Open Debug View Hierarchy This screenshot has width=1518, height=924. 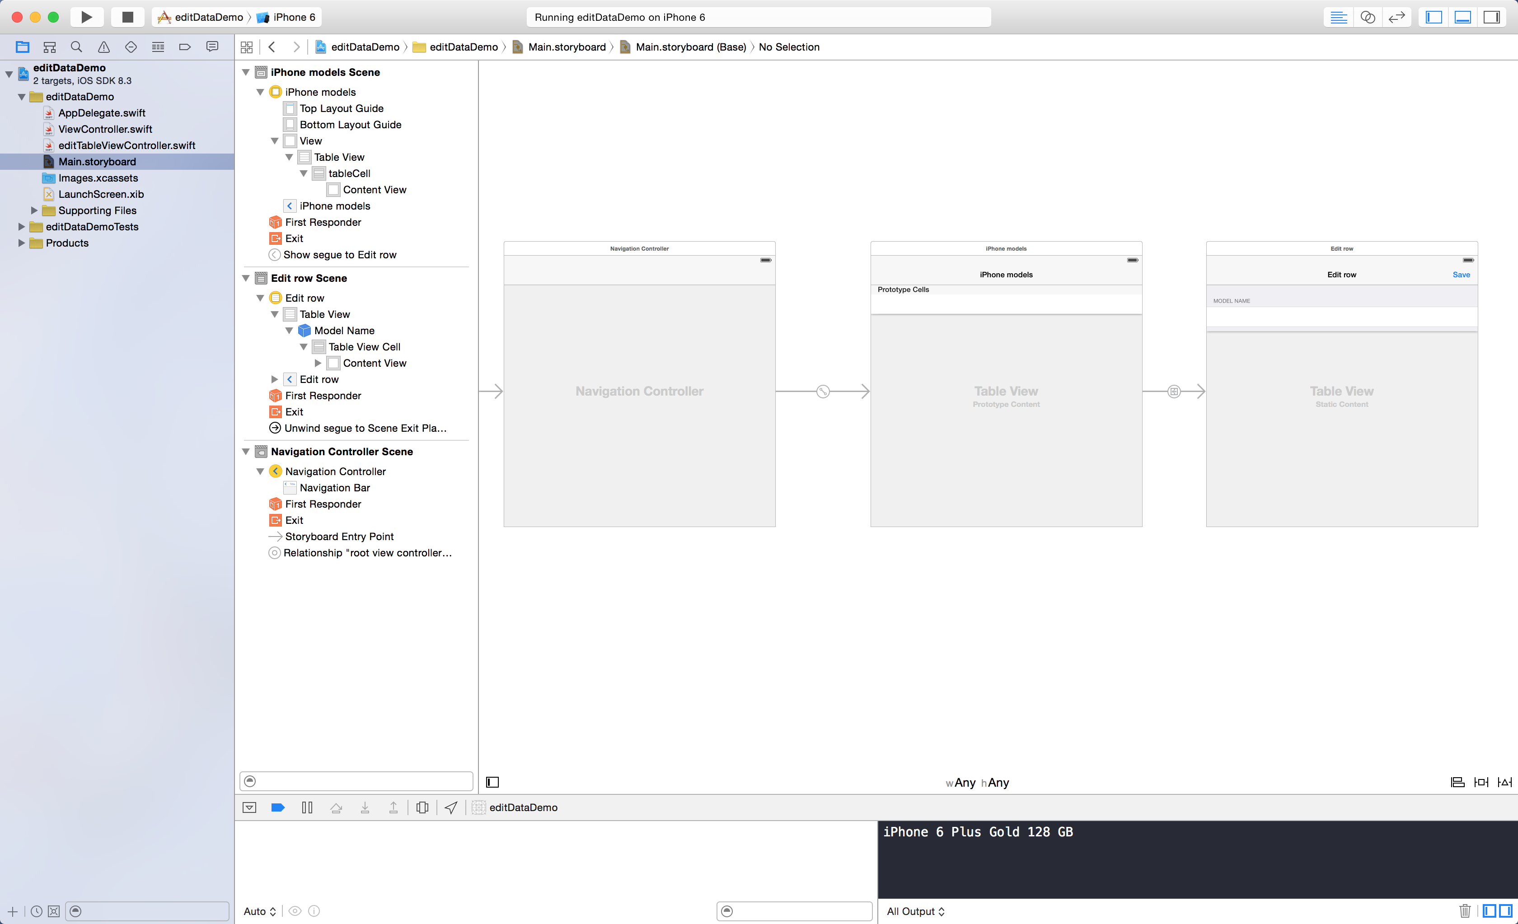coord(422,807)
